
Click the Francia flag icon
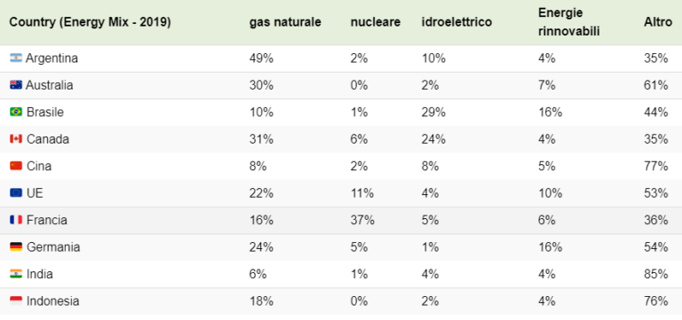tap(16, 220)
